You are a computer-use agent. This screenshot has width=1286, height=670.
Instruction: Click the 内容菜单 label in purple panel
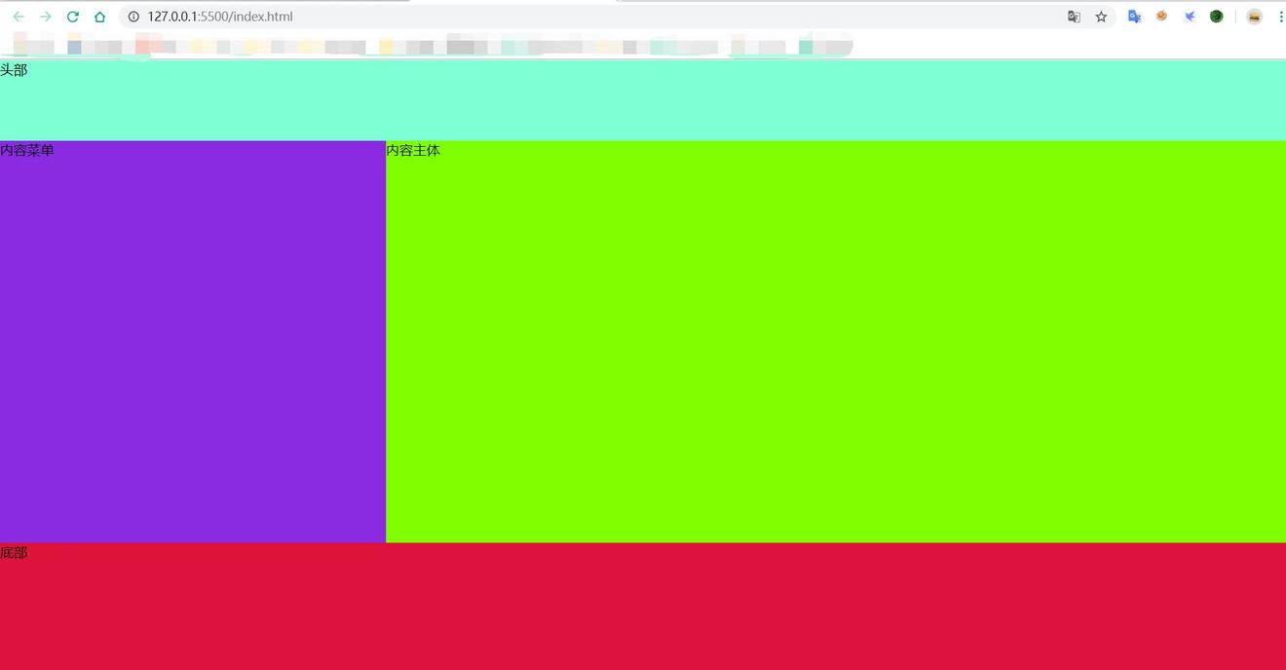pos(27,150)
